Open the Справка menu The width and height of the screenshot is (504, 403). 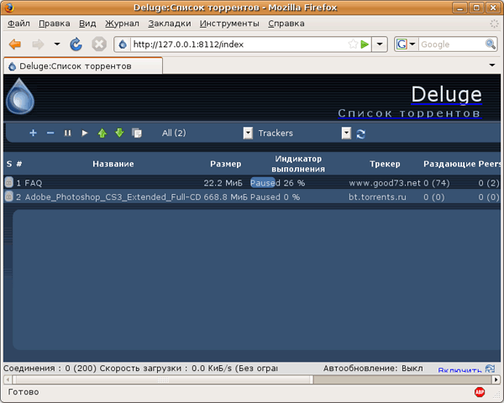(286, 24)
